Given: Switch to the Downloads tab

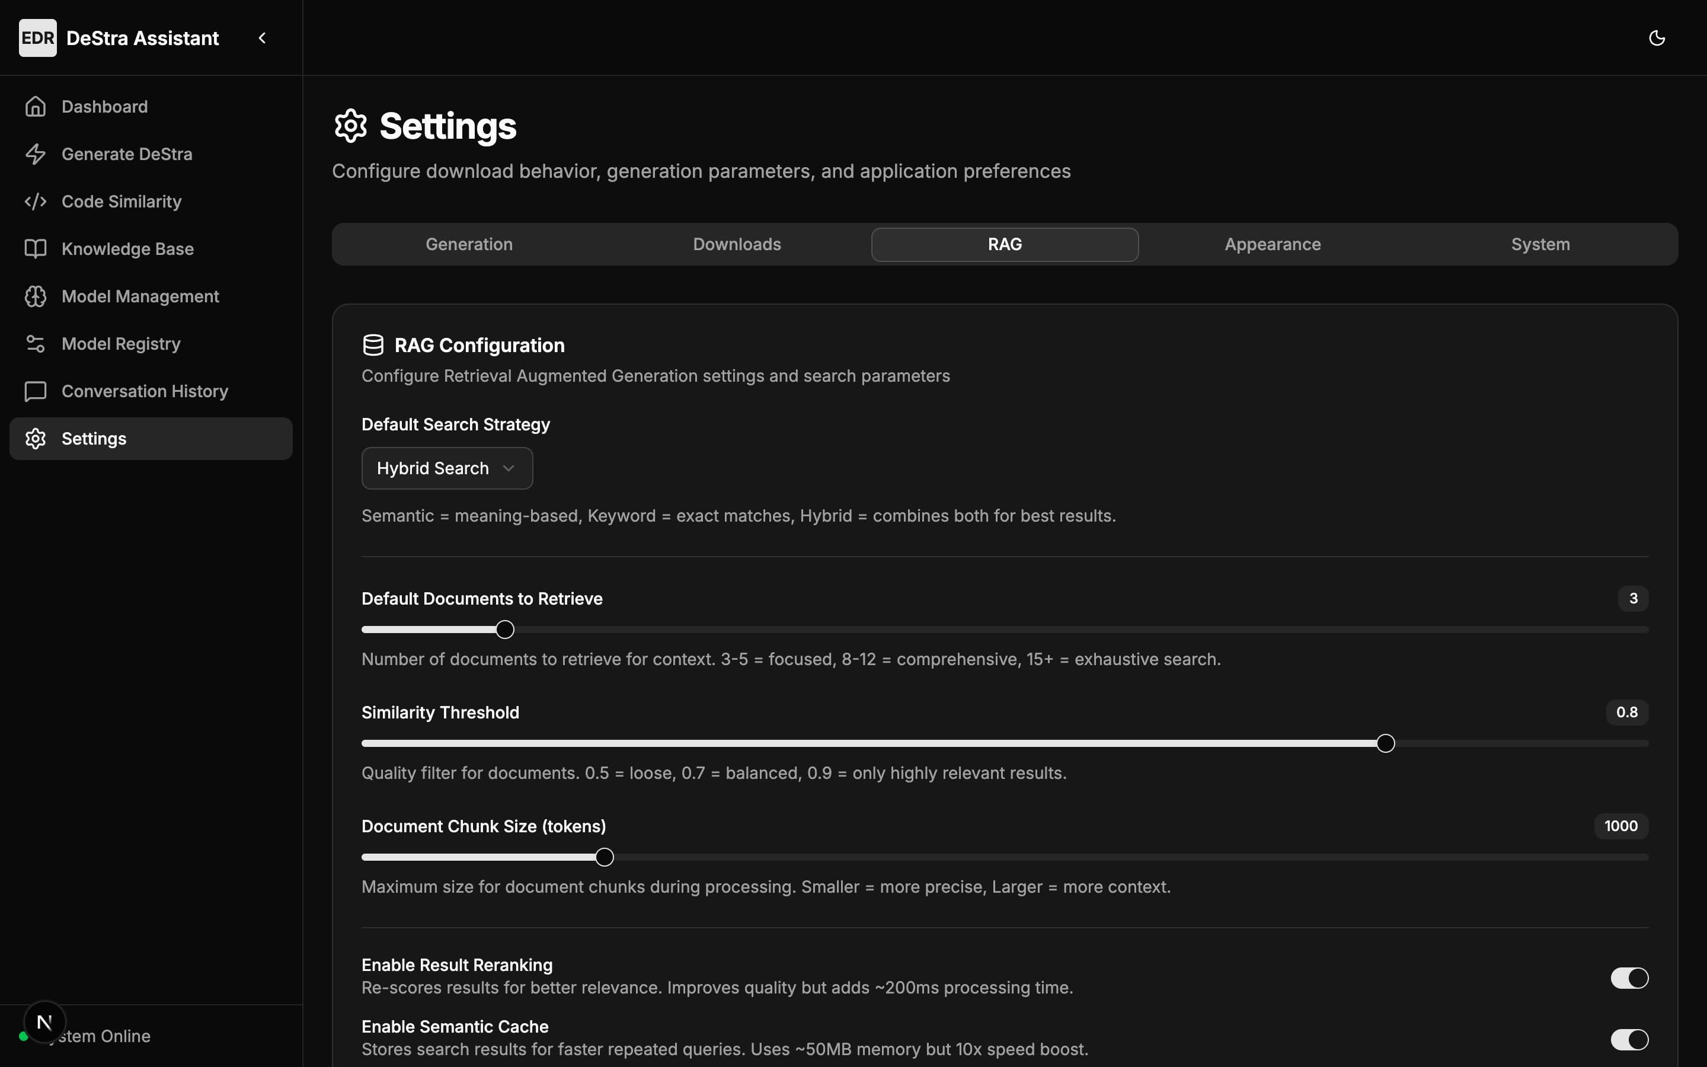Looking at the screenshot, I should coord(737,244).
